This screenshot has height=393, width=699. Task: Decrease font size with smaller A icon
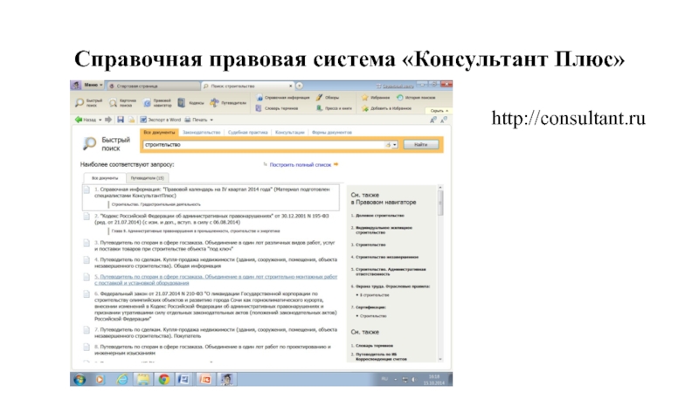click(444, 120)
